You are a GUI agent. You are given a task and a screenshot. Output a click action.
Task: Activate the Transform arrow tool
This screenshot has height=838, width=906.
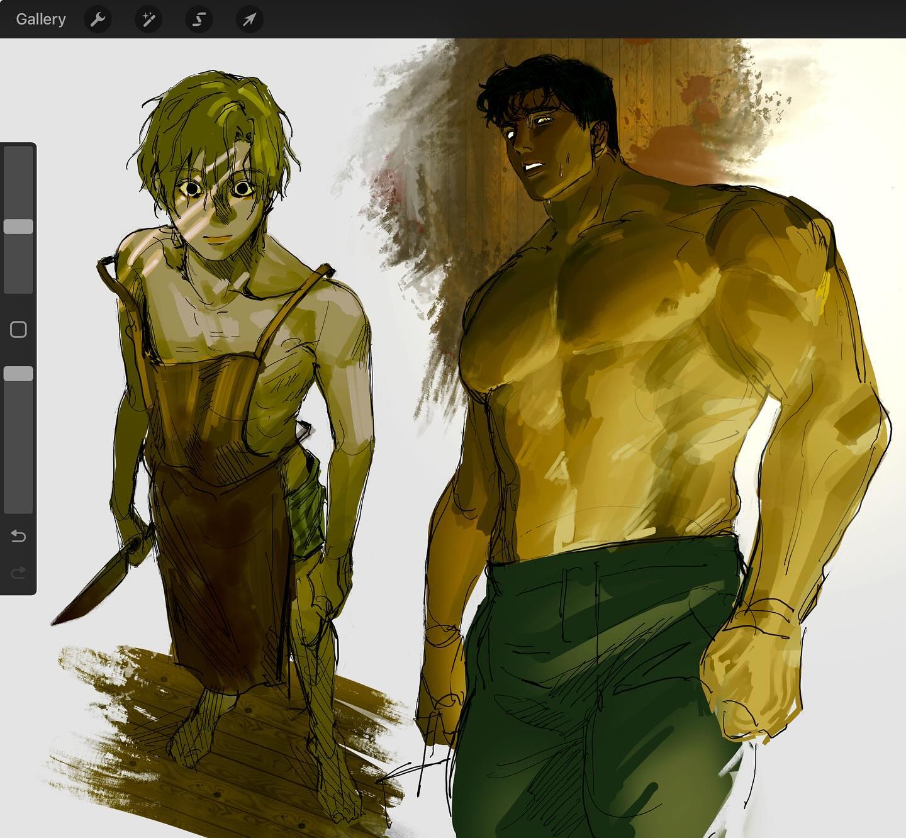pos(249,20)
